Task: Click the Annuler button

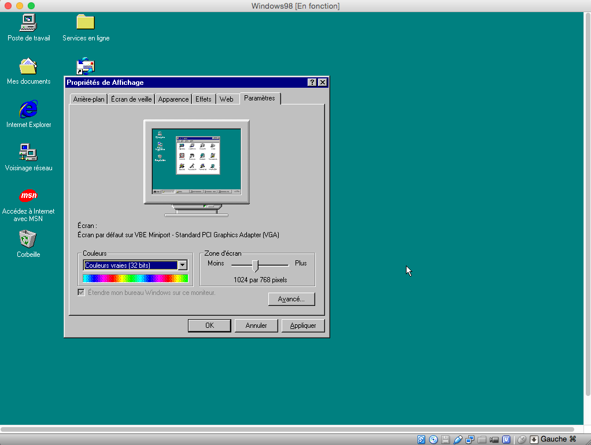Action: [256, 326]
